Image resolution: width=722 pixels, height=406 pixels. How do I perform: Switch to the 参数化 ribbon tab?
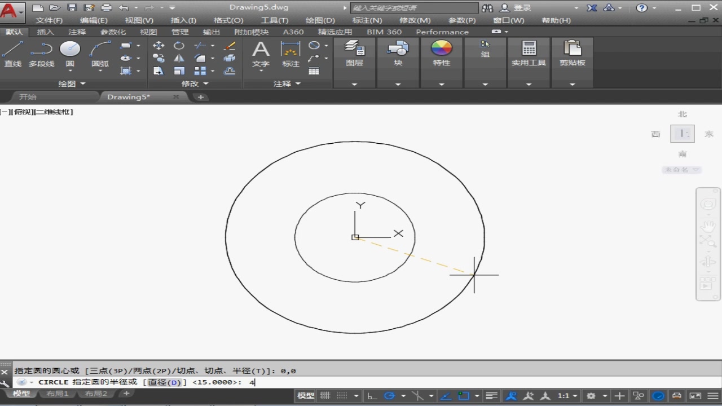coord(113,32)
